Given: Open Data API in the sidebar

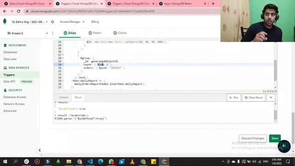Looking at the screenshot, I should point(9,82).
